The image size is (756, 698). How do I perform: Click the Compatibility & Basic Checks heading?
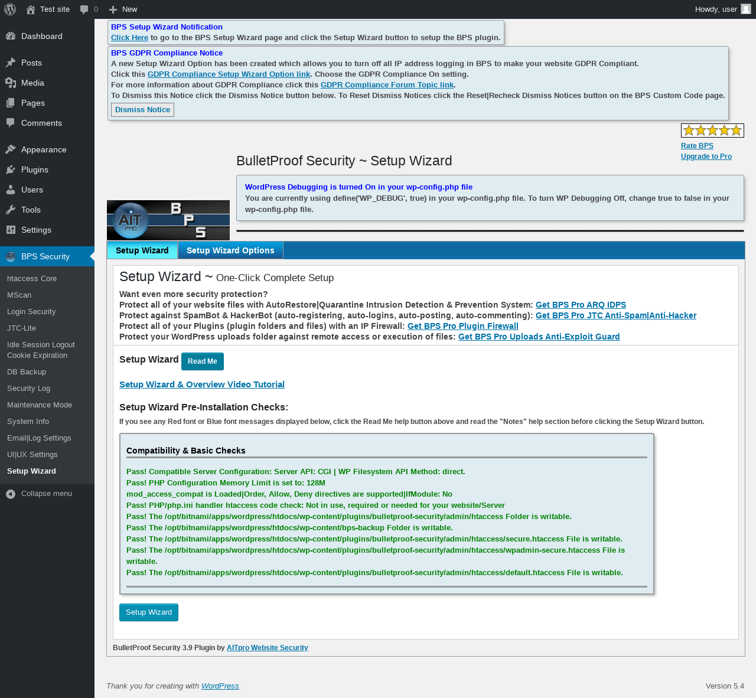tap(186, 451)
